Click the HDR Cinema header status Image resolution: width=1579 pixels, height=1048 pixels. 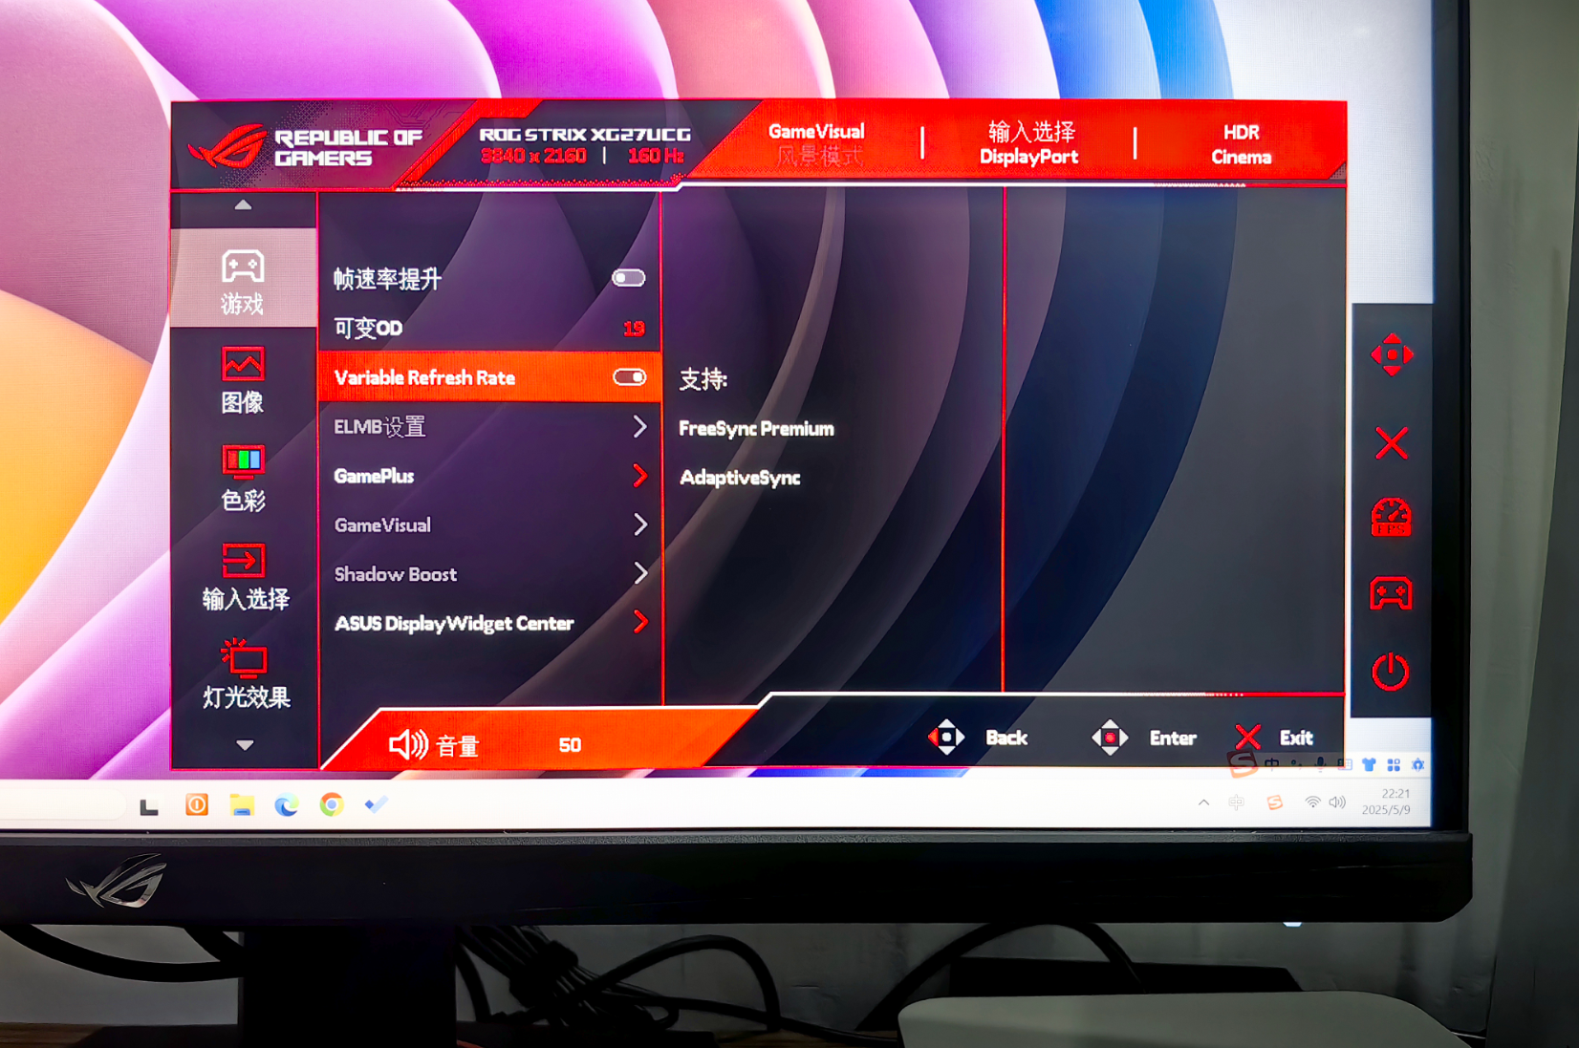pyautogui.click(x=1241, y=144)
